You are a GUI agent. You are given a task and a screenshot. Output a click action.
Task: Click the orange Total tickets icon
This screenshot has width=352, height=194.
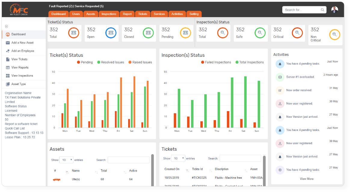[x=73, y=33]
